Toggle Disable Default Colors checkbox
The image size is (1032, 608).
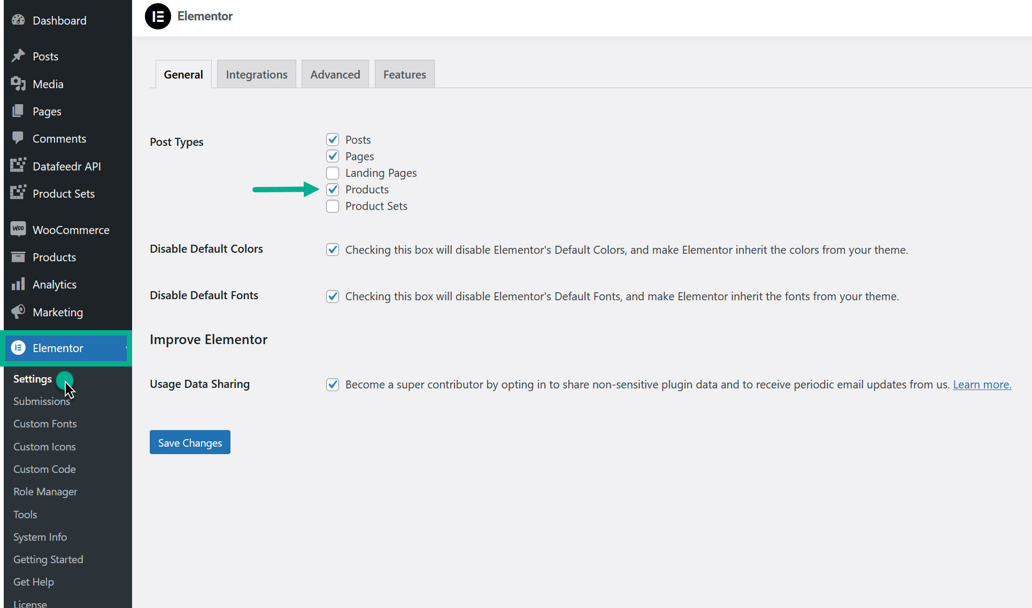pos(333,250)
